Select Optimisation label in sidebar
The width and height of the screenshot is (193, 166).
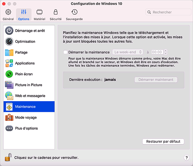[25, 41]
